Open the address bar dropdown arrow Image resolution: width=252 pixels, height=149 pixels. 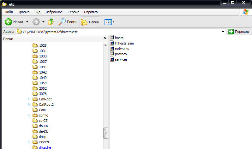pos(223,32)
